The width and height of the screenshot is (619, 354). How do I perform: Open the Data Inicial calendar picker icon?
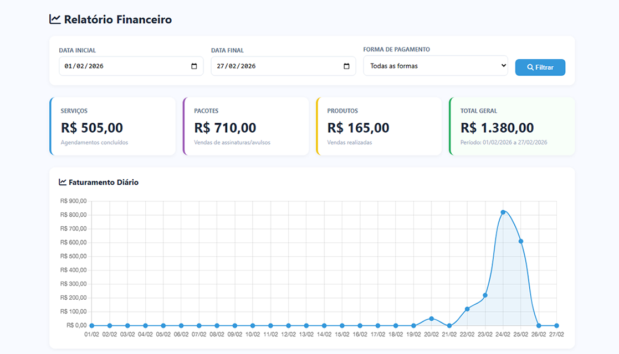[x=195, y=66]
